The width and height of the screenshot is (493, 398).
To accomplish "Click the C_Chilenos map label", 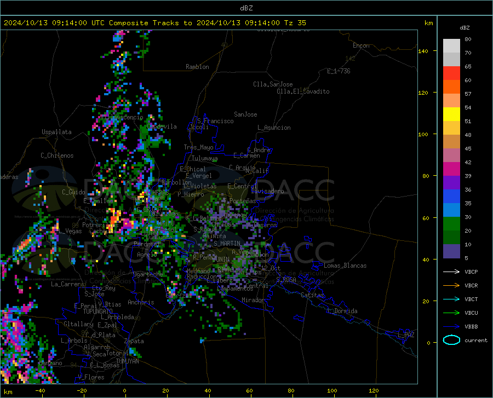I will tap(57, 155).
